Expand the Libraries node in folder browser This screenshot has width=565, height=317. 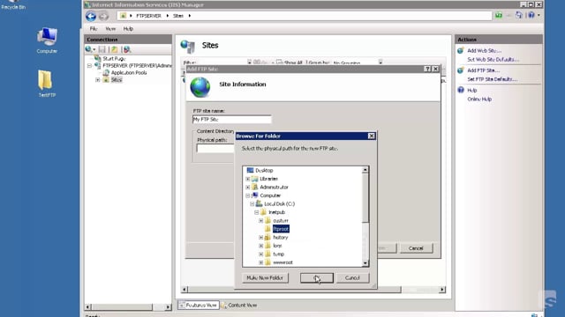[x=247, y=179]
